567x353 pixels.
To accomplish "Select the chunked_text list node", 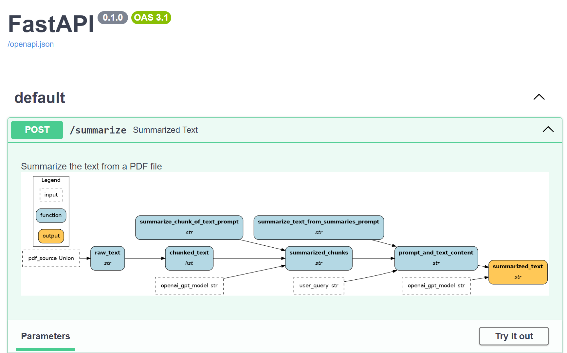I will pos(189,258).
